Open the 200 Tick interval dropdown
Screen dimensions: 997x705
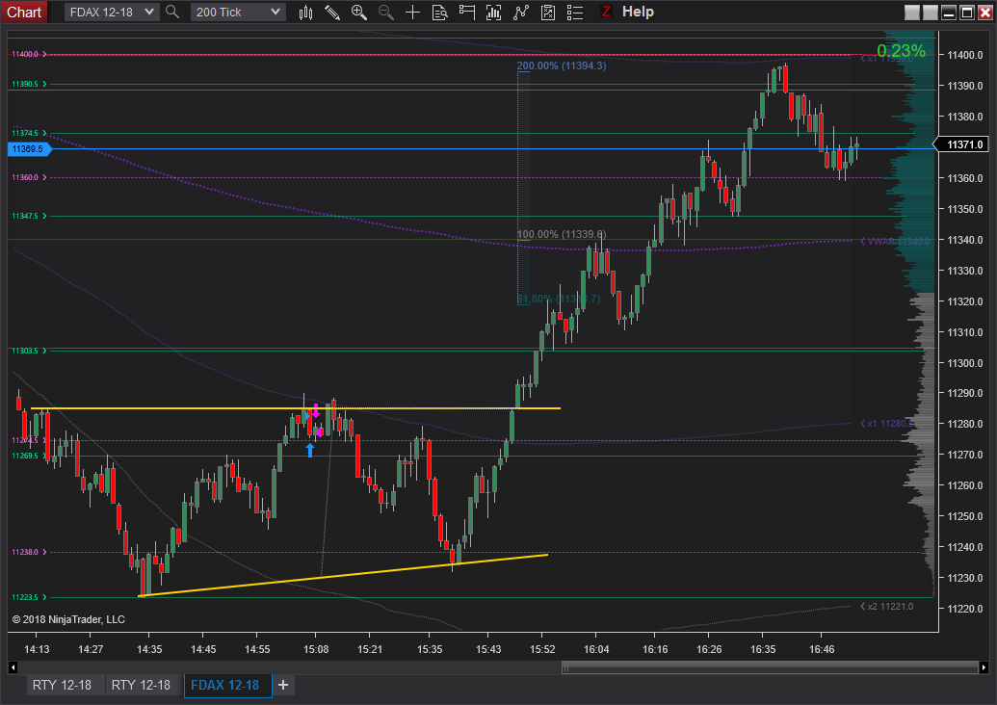click(238, 13)
